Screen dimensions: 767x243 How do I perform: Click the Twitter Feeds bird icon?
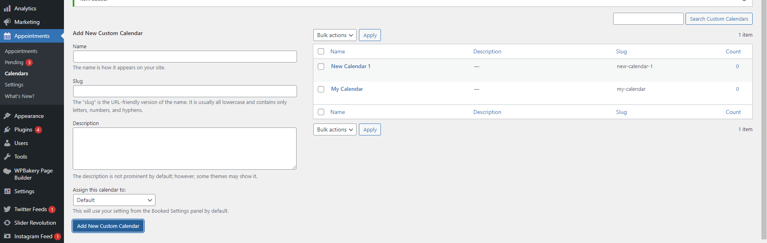(7, 209)
